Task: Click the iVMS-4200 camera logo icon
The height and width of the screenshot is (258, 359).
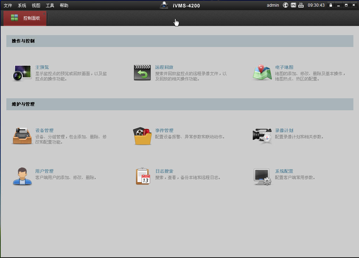Action: [x=164, y=5]
